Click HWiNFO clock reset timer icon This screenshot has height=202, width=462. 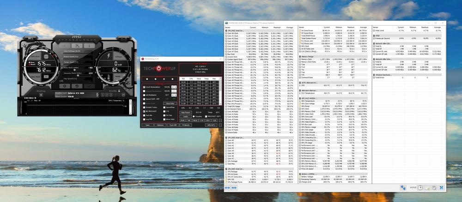(420, 188)
